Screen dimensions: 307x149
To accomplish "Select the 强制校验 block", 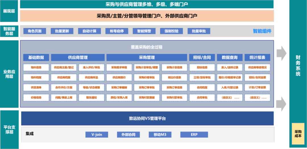I will pyautogui.click(x=171, y=31).
